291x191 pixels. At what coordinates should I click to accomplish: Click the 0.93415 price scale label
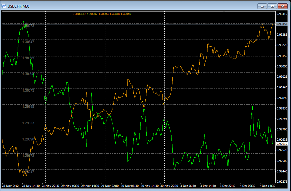point(282,14)
